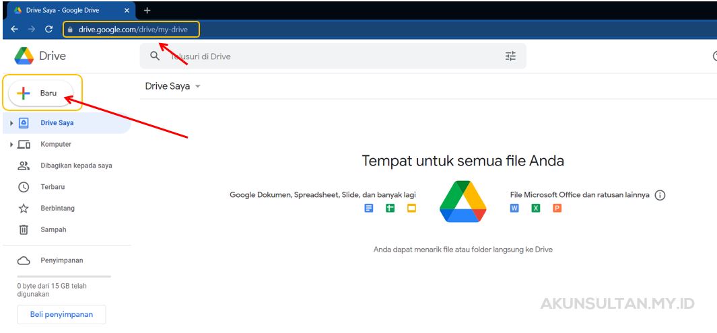717x333 pixels.
Task: Click the search magnifier icon
Action: click(155, 56)
